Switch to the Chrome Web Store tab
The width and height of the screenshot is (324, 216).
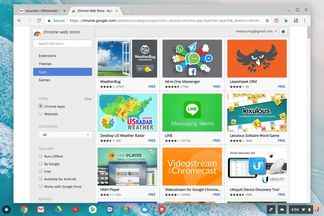coord(94,11)
